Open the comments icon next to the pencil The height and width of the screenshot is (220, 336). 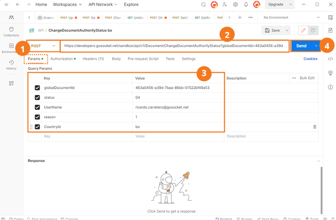pos(313,30)
